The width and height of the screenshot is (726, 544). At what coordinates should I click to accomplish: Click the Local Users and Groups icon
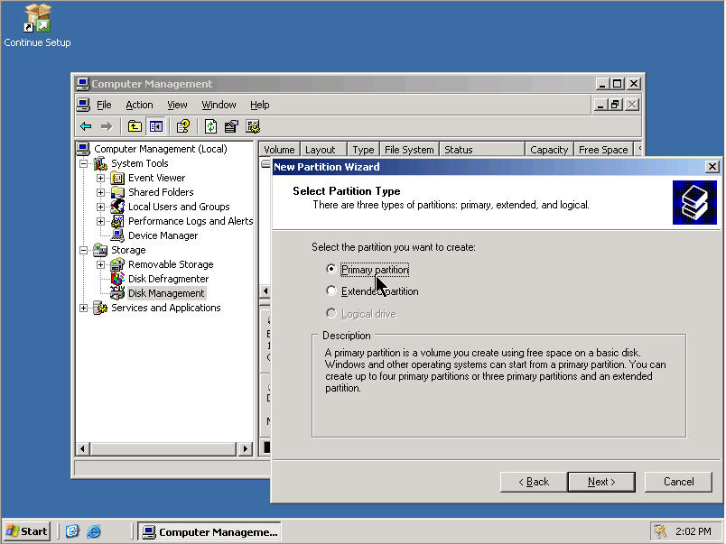[117, 207]
